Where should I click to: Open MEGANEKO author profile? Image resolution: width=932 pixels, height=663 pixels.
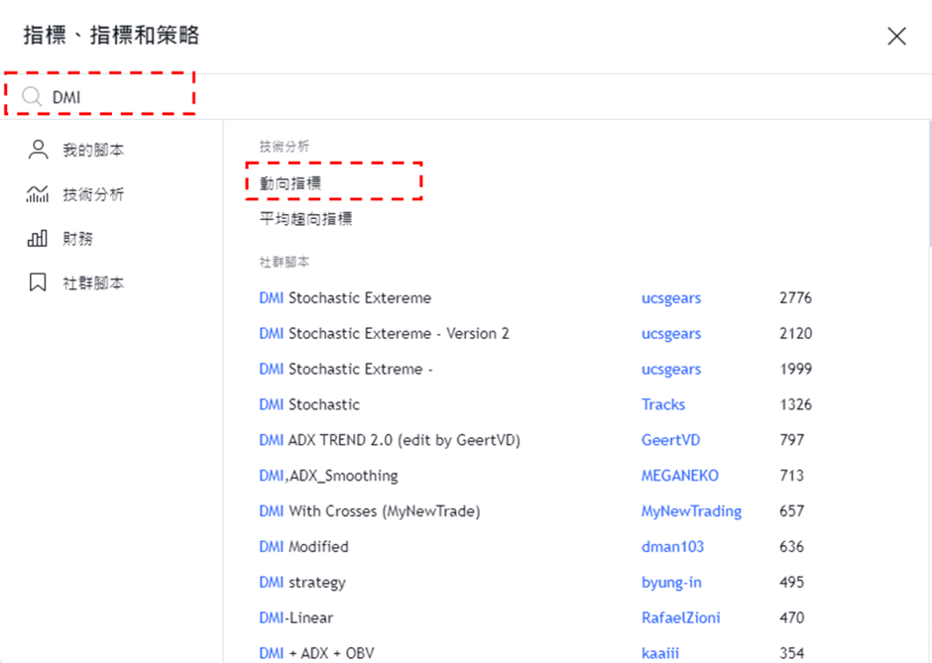pyautogui.click(x=680, y=476)
